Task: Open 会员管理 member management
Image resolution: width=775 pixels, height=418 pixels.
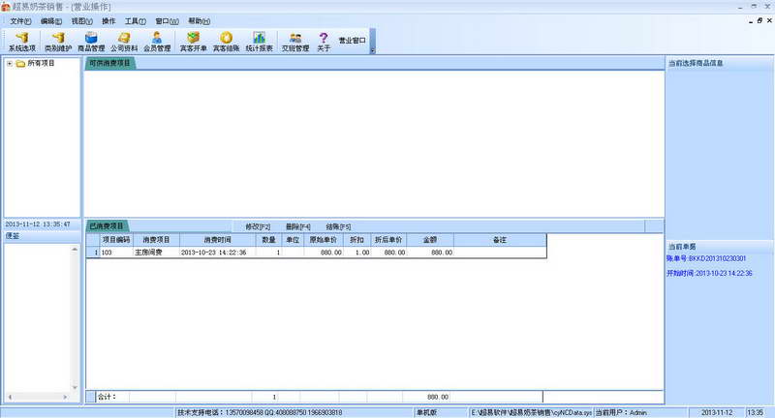Action: [157, 41]
